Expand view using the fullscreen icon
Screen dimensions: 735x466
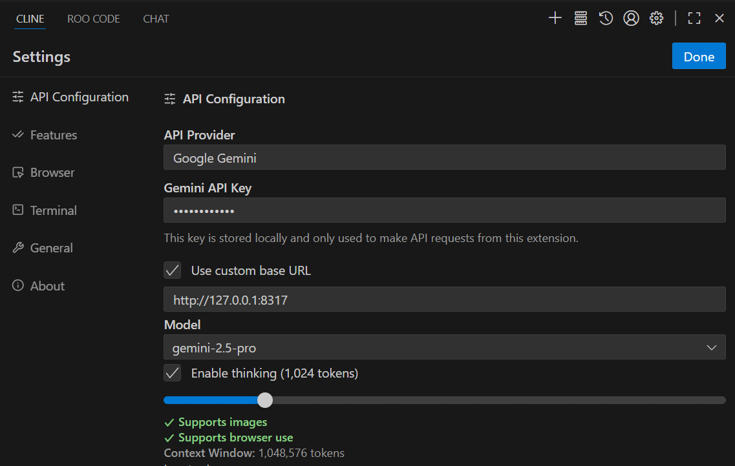click(x=694, y=18)
